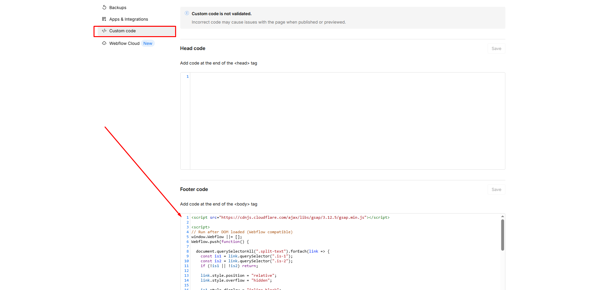Click the Backups icon in sidebar

(x=104, y=7)
